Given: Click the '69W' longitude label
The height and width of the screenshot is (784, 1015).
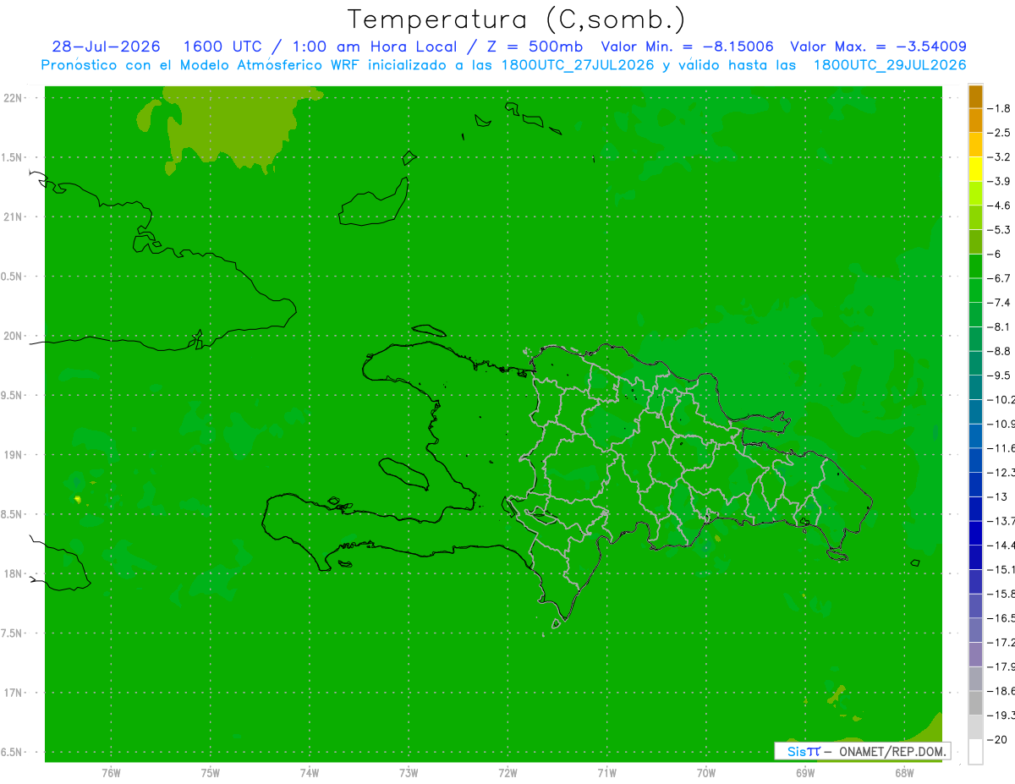Looking at the screenshot, I should 805,772.
